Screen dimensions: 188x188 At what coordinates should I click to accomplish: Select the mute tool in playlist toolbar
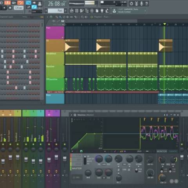68,17
